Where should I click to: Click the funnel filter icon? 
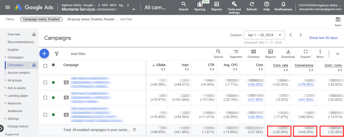[x=56, y=54]
